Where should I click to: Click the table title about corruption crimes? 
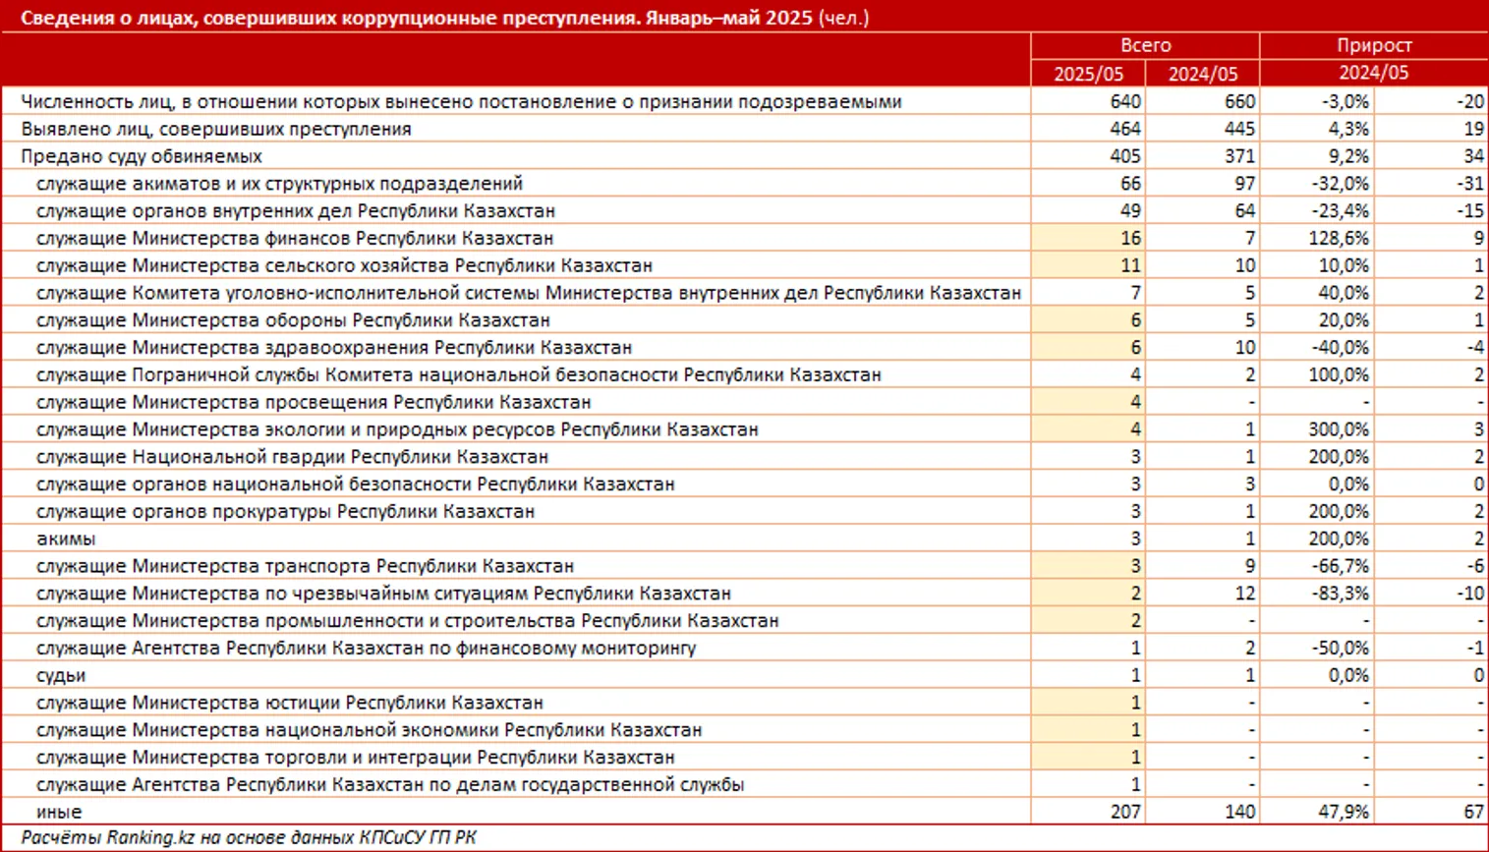coord(444,18)
